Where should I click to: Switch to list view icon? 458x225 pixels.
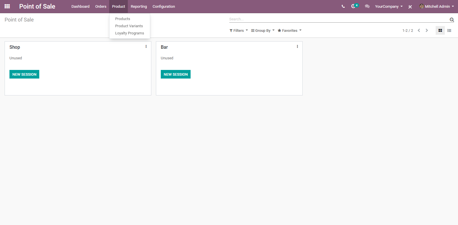coord(449,30)
